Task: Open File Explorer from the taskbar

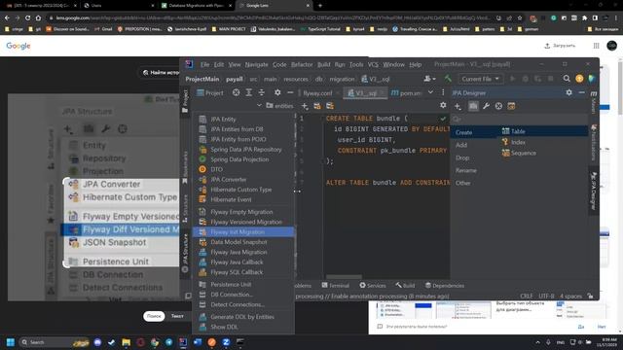Action: coord(126,342)
